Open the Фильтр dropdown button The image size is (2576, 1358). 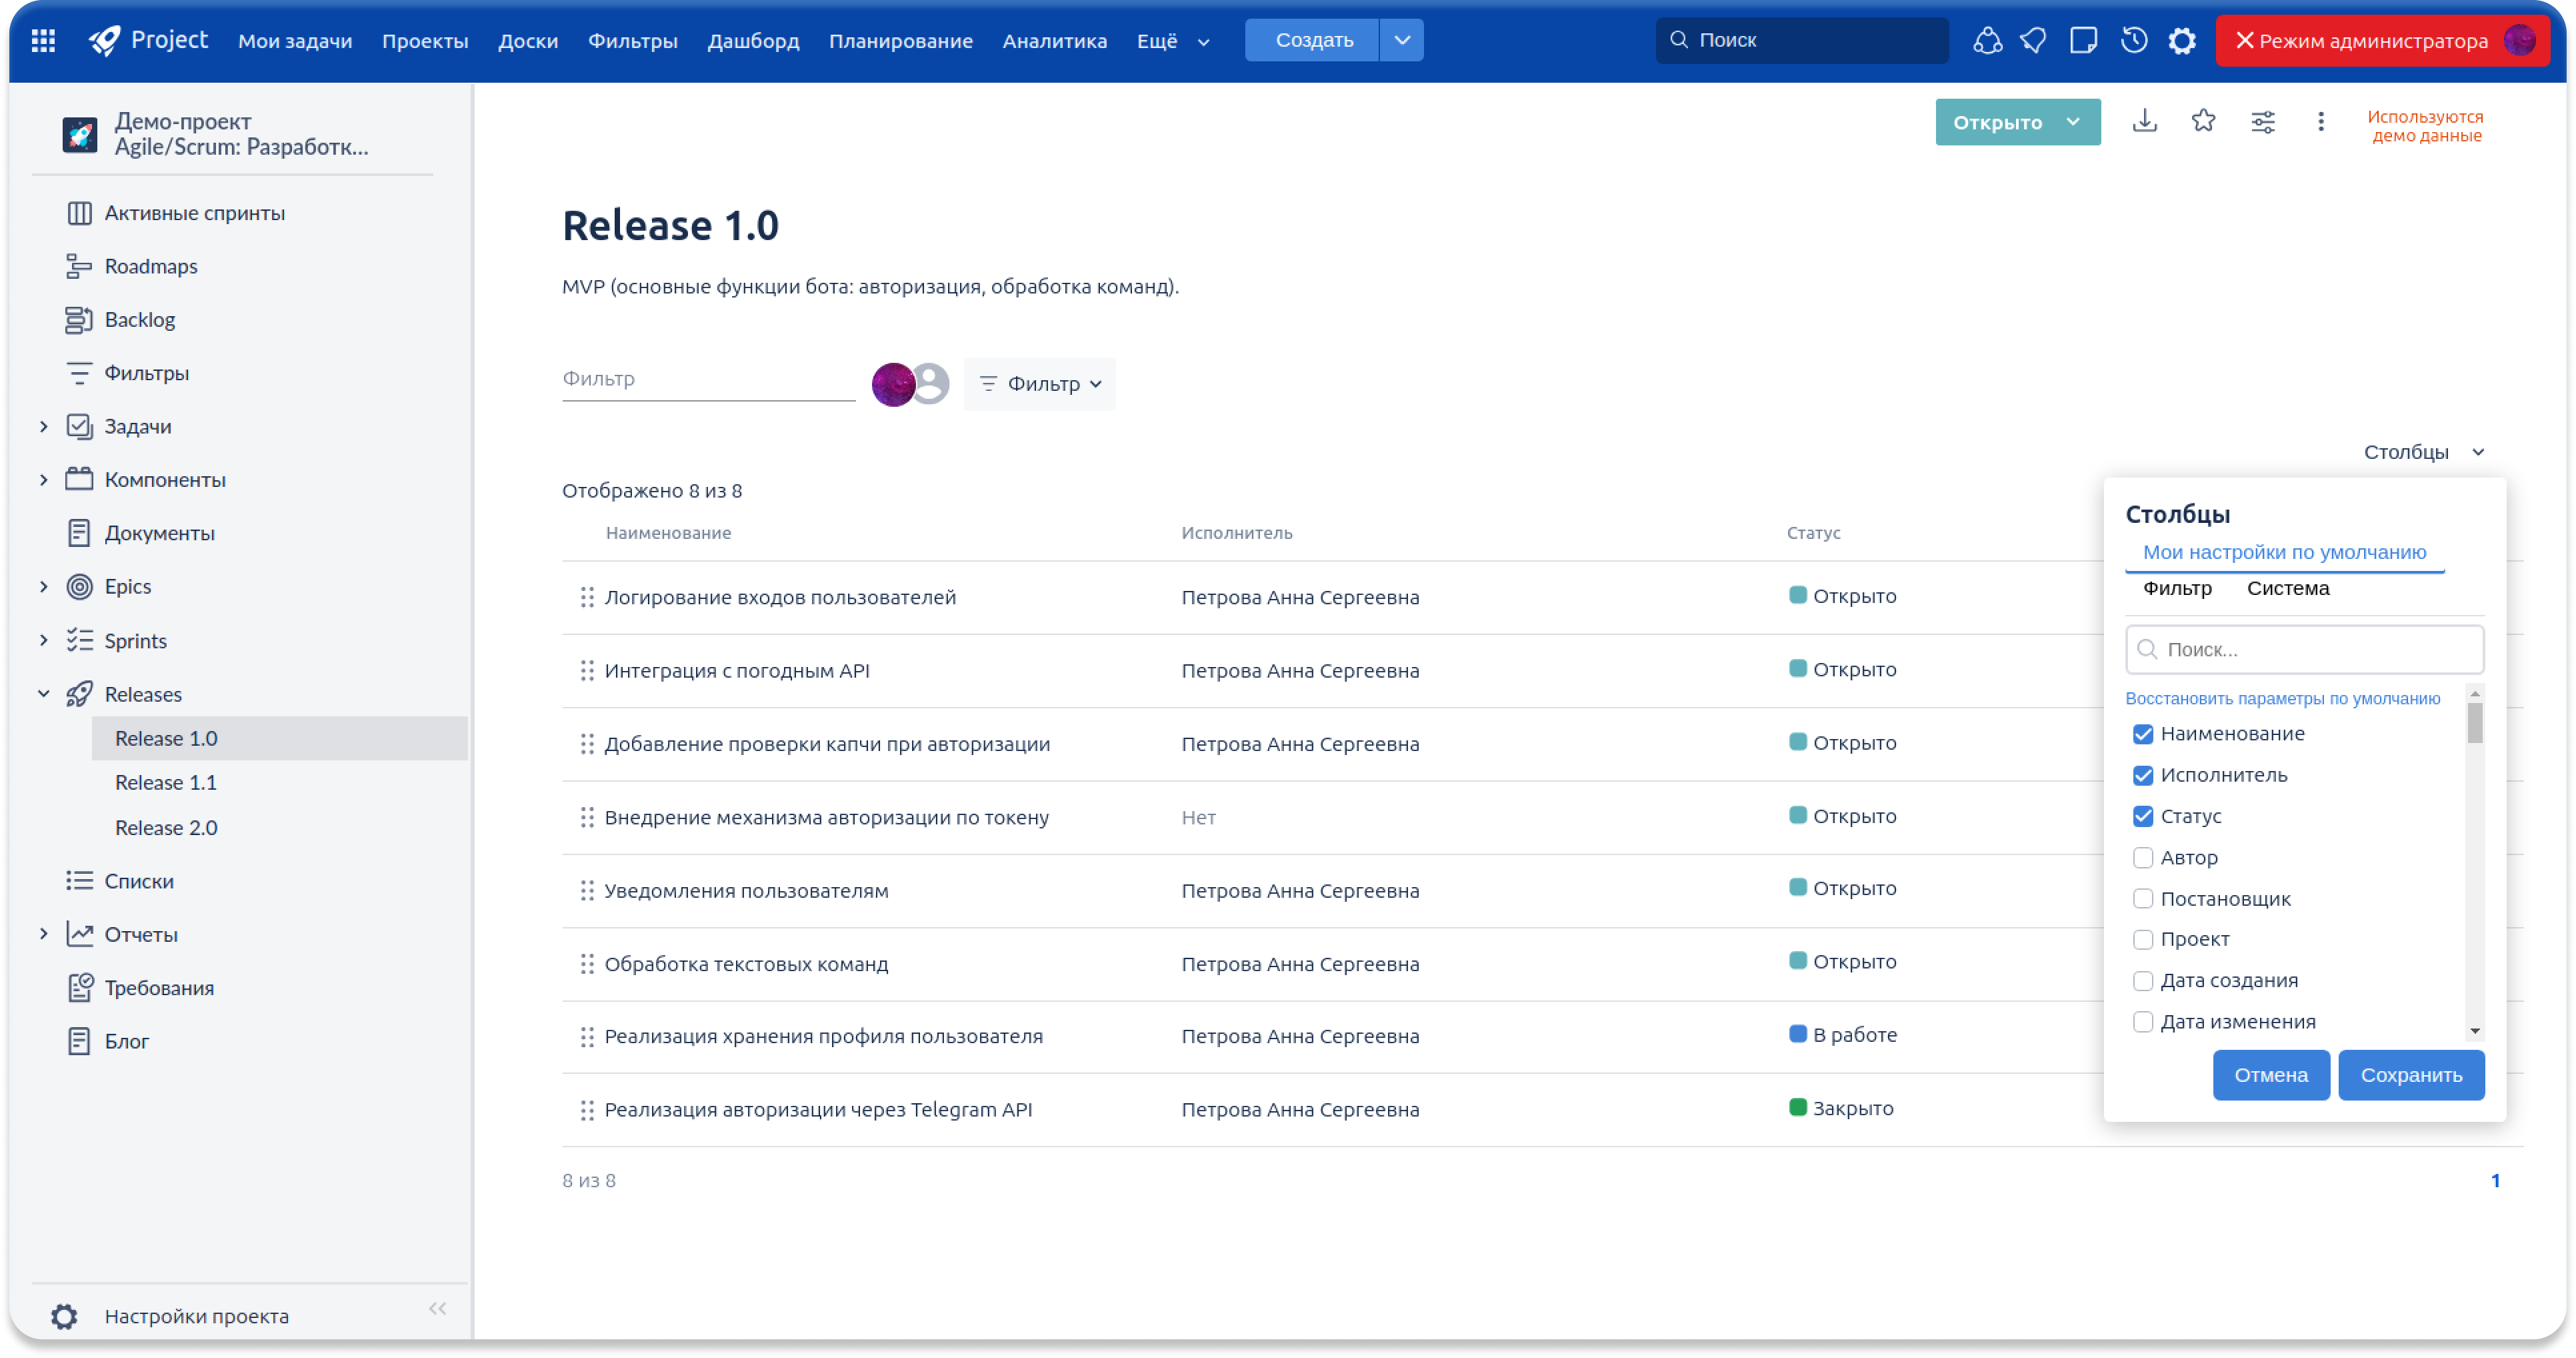tap(1039, 384)
